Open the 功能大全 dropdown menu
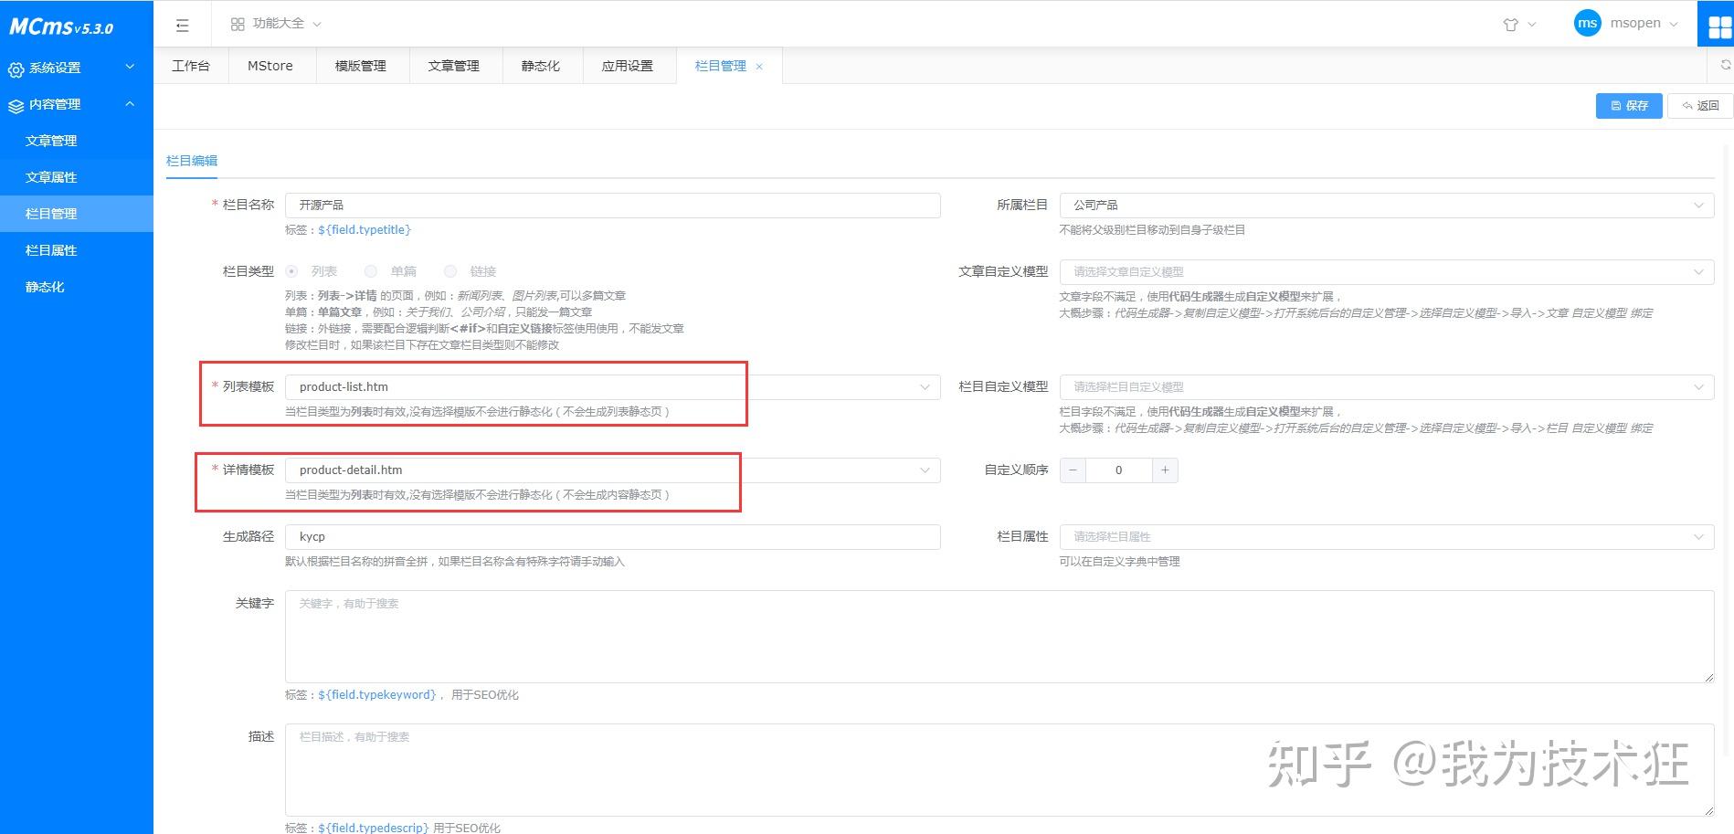This screenshot has width=1734, height=834. [x=277, y=24]
